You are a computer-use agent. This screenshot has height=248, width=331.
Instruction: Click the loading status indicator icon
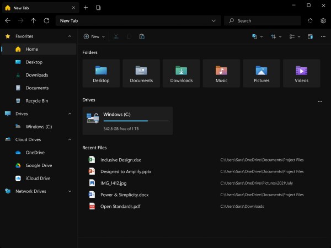(310, 21)
